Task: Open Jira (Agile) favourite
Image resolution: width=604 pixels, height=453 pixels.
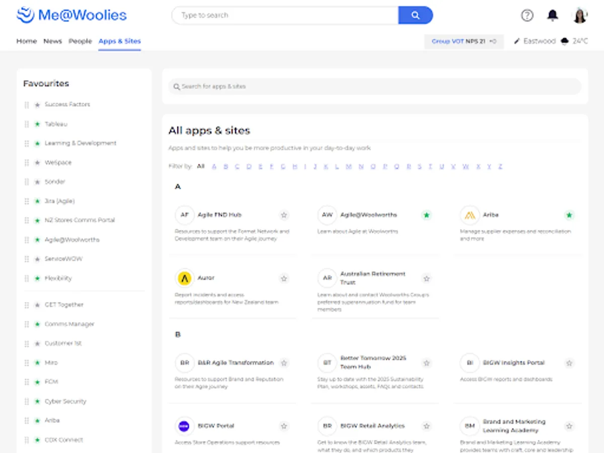Action: point(59,201)
